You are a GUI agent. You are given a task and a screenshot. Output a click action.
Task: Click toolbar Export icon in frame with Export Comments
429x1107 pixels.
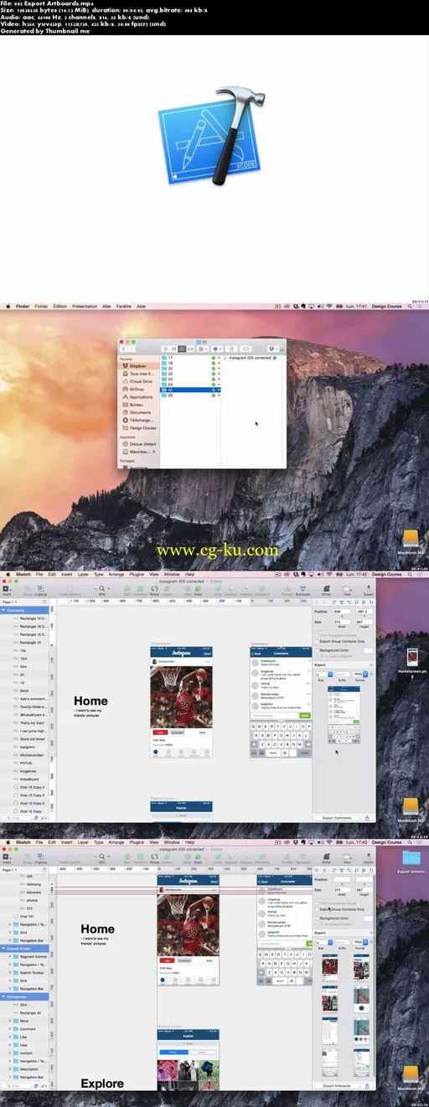point(369,588)
